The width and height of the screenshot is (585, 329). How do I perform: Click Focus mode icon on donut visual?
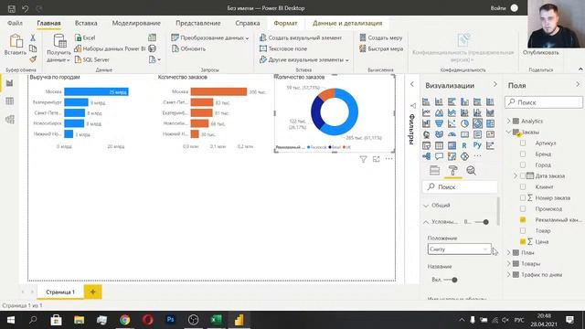(x=376, y=159)
